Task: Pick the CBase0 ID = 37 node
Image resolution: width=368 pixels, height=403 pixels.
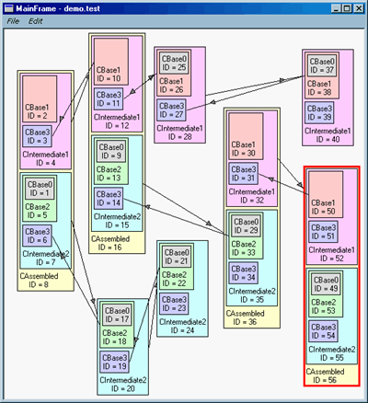Action: pos(322,65)
